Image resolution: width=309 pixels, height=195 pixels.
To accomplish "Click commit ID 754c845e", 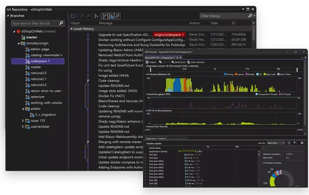I will [238, 35].
